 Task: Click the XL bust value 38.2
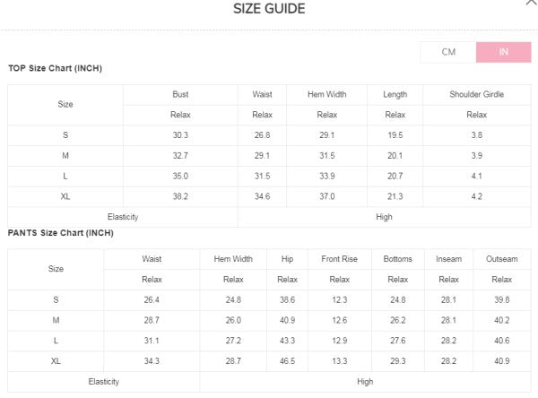180,196
